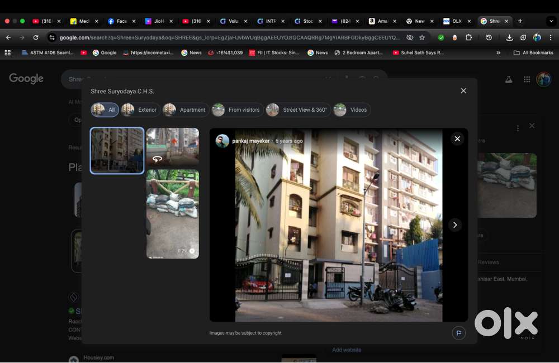Open a new browser tab
Viewport: 559px width, 363px height.
pos(520,21)
